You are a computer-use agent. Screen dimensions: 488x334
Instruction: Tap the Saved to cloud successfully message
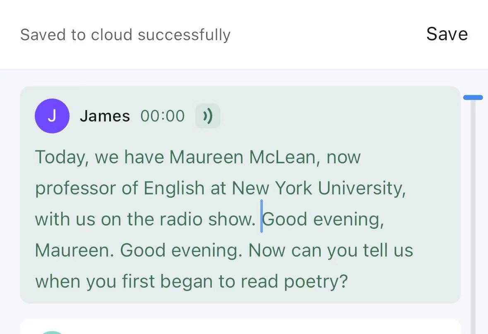pos(125,34)
